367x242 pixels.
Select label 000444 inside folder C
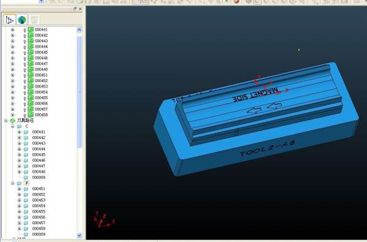pyautogui.click(x=39, y=149)
